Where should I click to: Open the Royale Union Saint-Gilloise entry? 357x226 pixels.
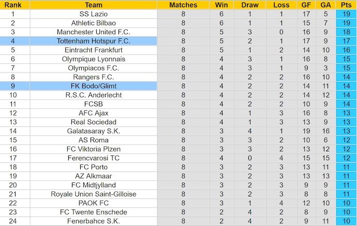point(94,194)
